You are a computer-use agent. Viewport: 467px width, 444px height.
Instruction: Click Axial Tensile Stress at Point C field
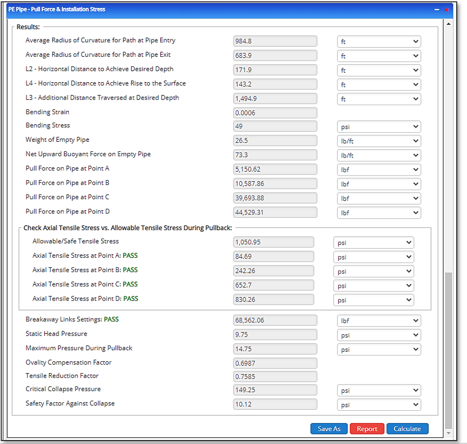(x=273, y=285)
